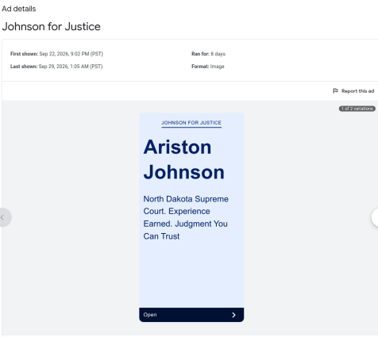Click the Johnson for Justice advertiser title

point(51,27)
